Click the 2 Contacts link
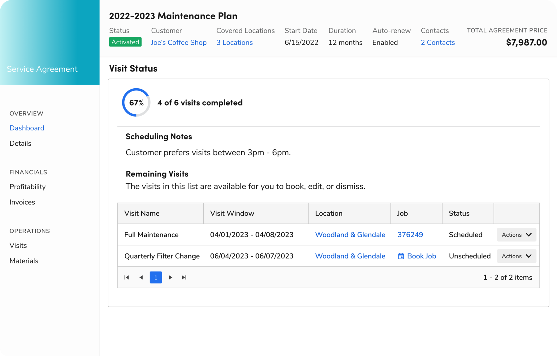Screen dimensions: 557x356 438,42
